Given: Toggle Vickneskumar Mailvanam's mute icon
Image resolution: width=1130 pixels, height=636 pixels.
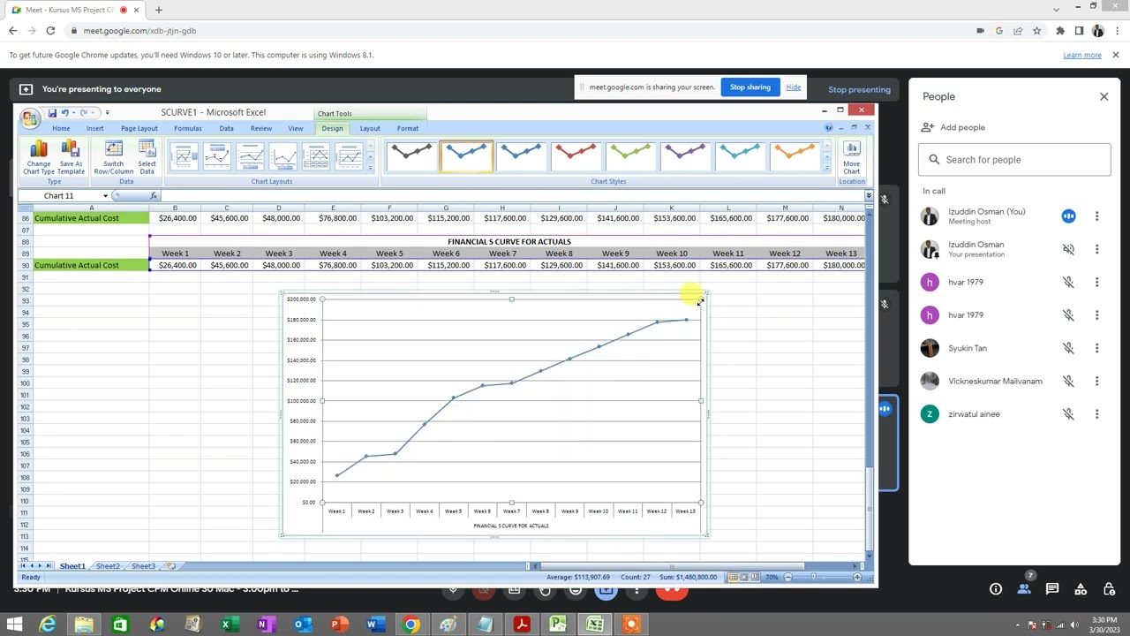Looking at the screenshot, I should (1068, 381).
